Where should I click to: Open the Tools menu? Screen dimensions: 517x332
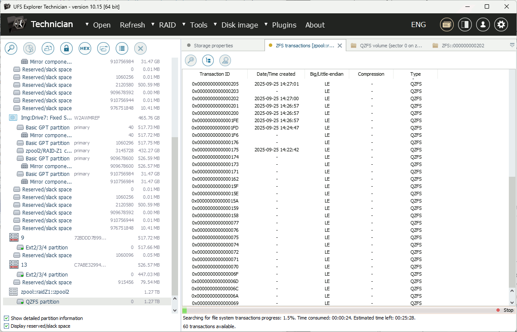[199, 25]
